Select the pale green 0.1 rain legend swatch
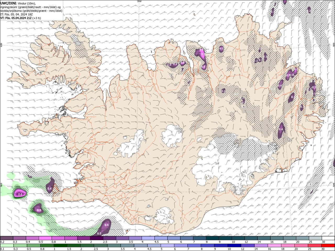335x251 pixels. tap(7, 246)
